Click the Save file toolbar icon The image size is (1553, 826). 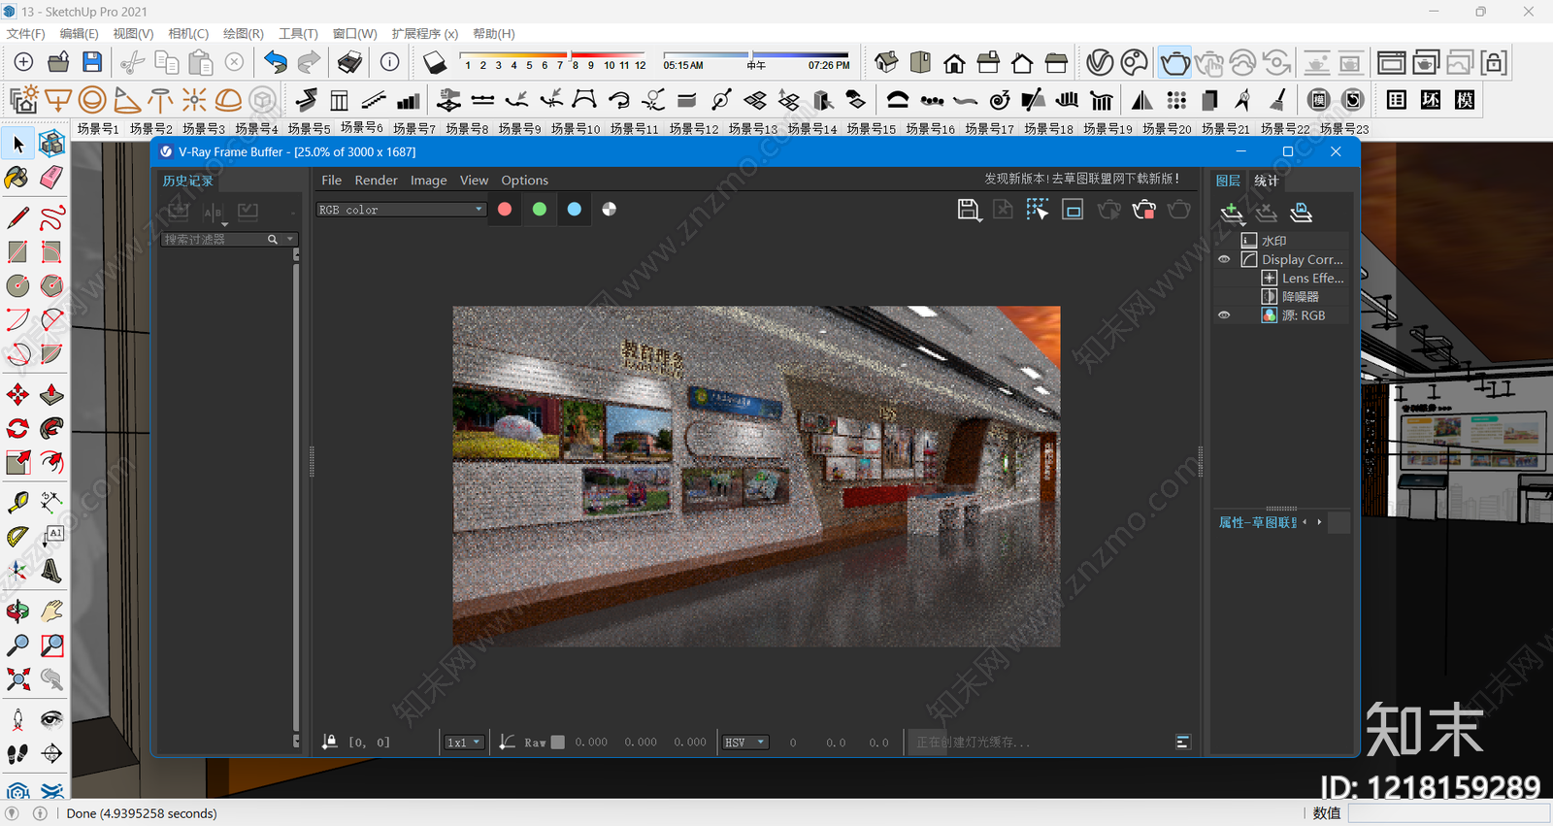(92, 63)
